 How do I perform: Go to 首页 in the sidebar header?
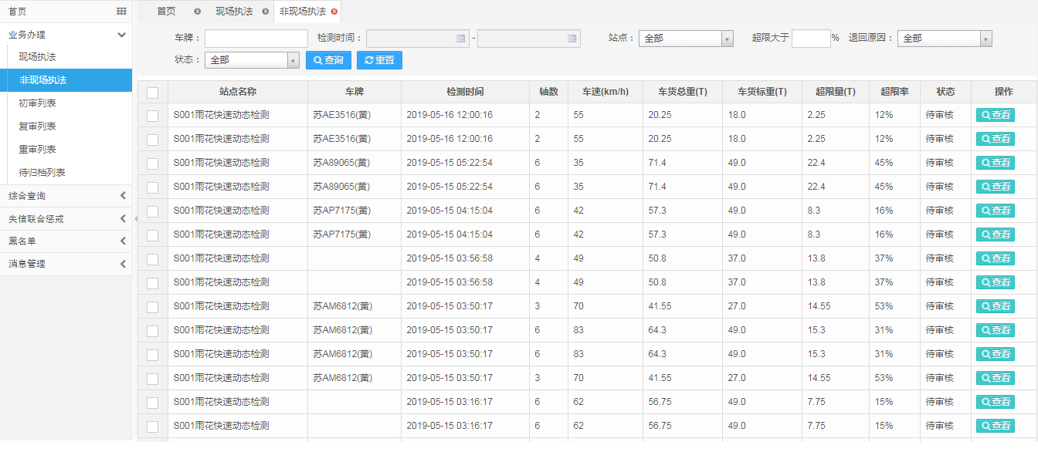[17, 12]
